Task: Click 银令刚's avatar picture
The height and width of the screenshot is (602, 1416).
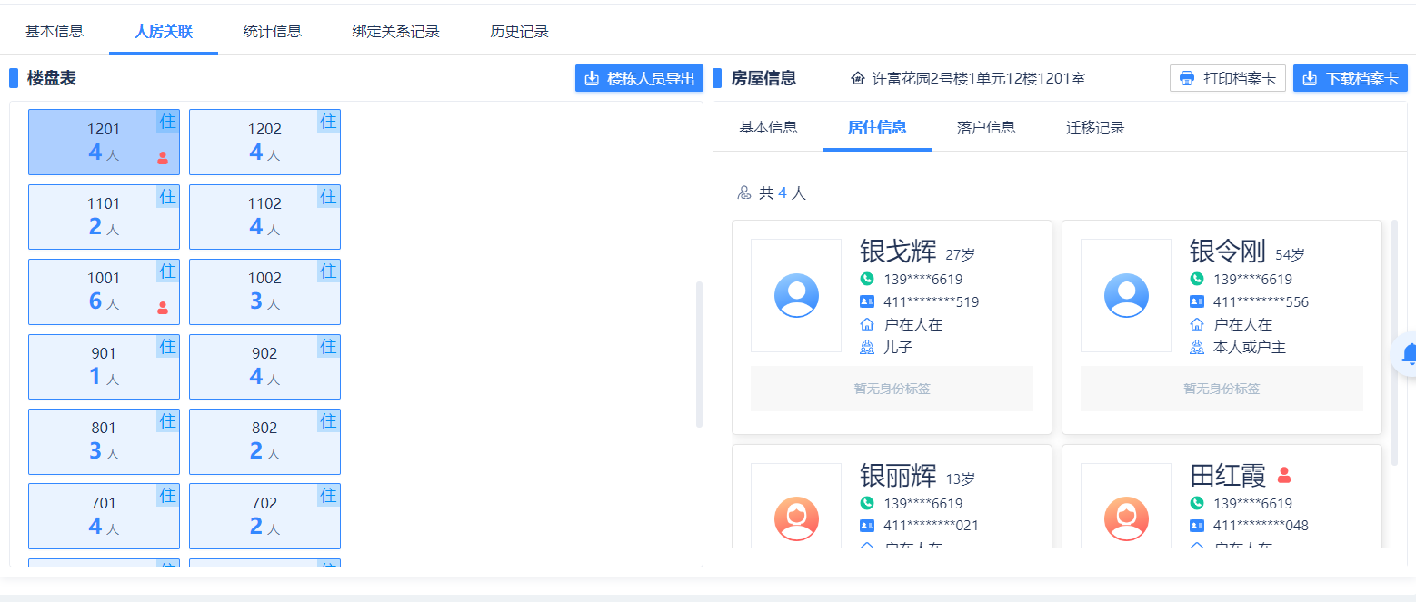Action: 1126,295
